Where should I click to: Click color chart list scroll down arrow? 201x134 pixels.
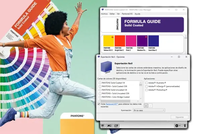pyautogui.click(x=141, y=98)
